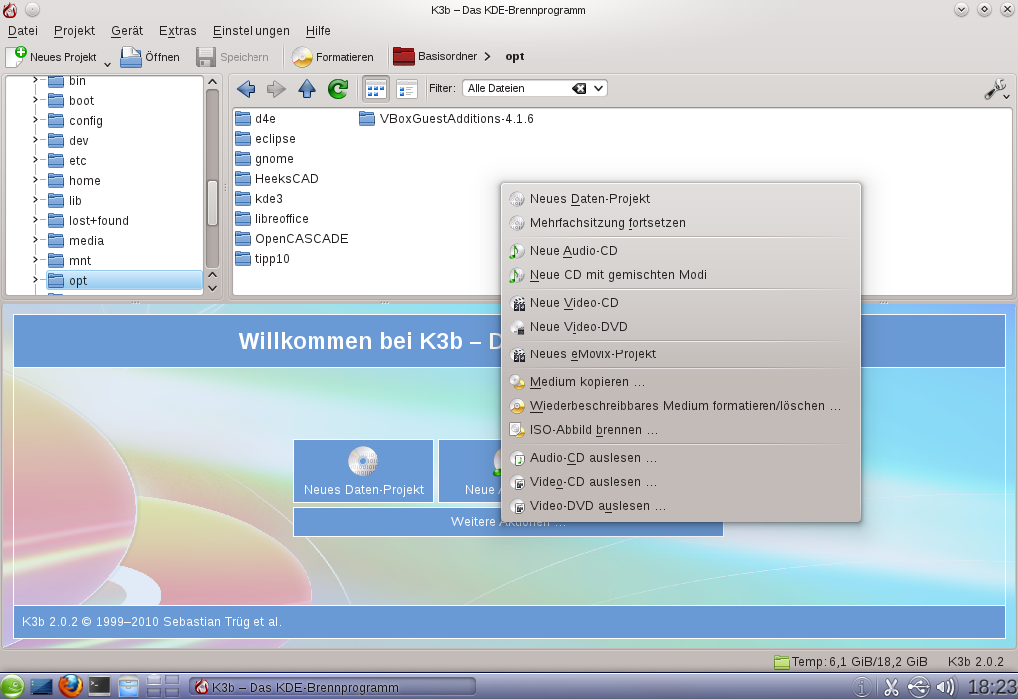Open the terminal from the taskbar

pos(100,686)
